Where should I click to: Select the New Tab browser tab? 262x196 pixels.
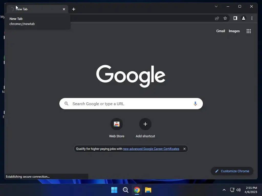click(x=37, y=9)
